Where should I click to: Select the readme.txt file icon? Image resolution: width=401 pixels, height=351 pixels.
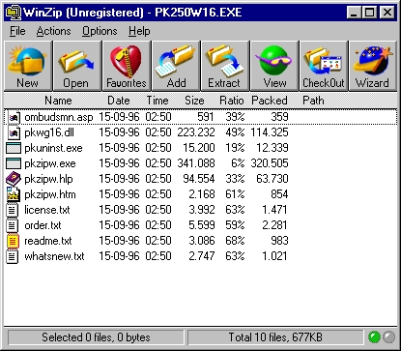pos(13,241)
